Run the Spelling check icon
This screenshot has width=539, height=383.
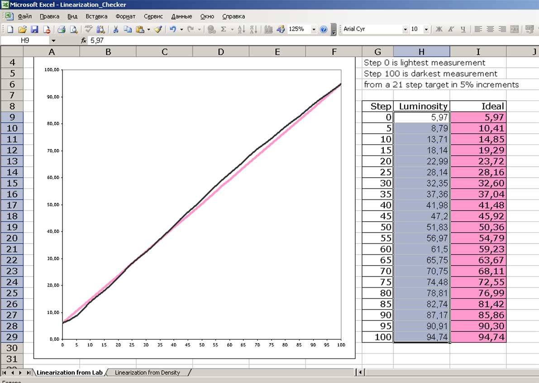pyautogui.click(x=89, y=29)
